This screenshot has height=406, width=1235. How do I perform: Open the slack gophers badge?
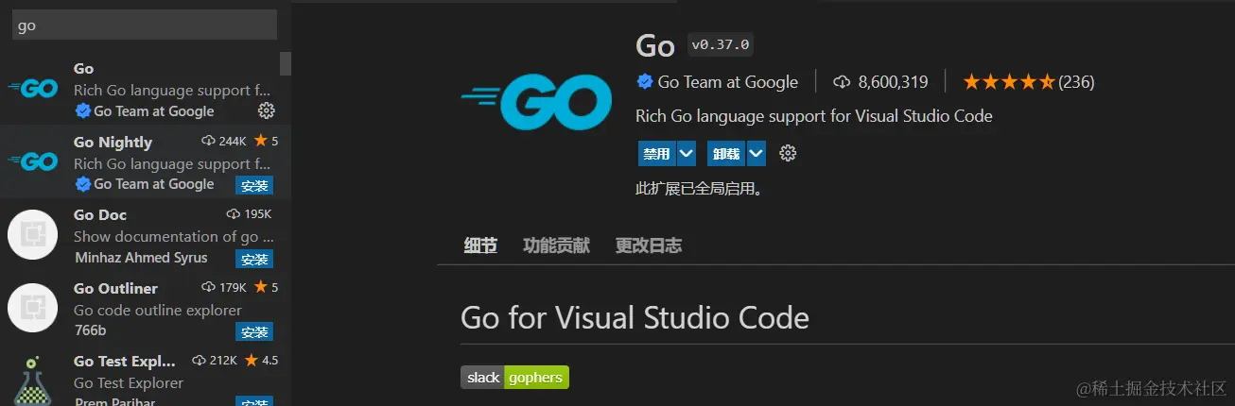tap(514, 378)
